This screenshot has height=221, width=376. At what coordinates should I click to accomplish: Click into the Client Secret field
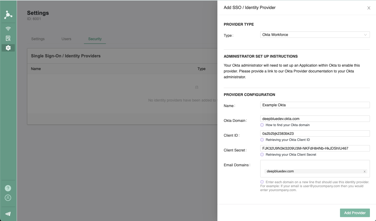coord(315,148)
